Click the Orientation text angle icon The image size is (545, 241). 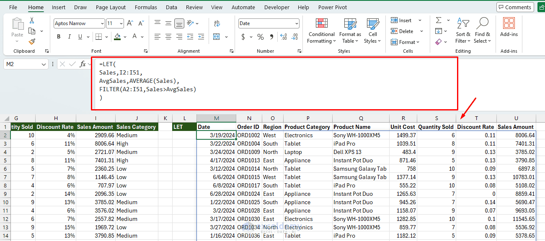190,23
